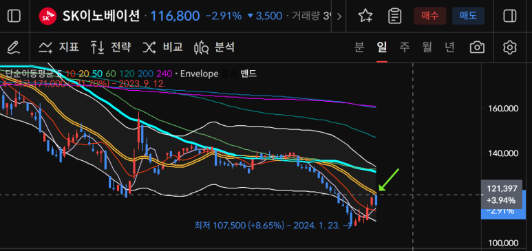Screen dimensions: 532x251
Task: Expand header info with right chevron
Action: (x=339, y=17)
